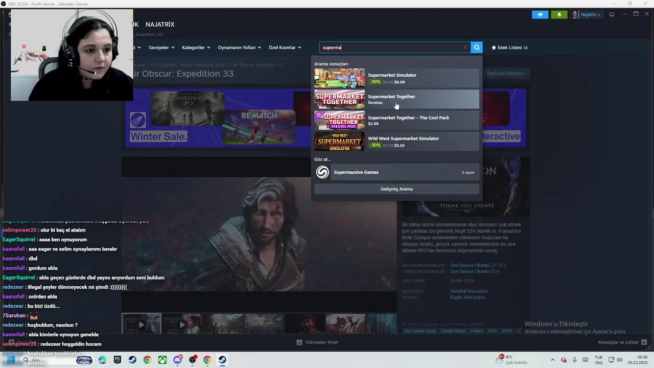Click the Najatrix profile avatar
654x368 pixels.
[575, 14]
